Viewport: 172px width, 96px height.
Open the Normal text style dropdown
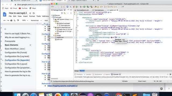36,21
